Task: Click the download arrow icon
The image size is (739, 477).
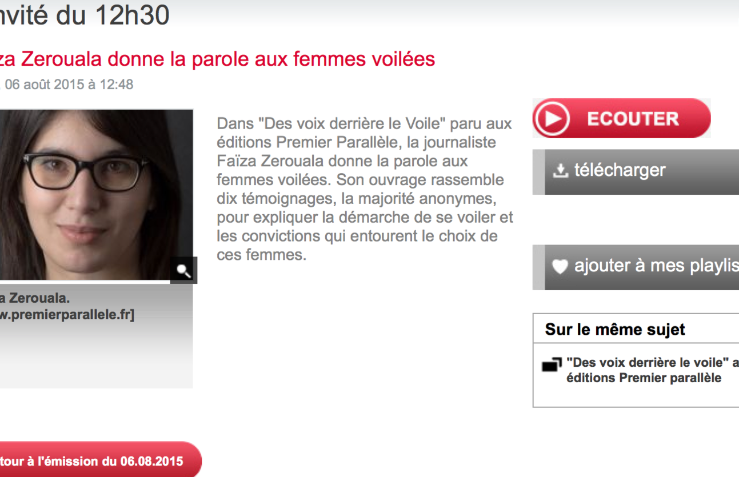Action: [561, 170]
